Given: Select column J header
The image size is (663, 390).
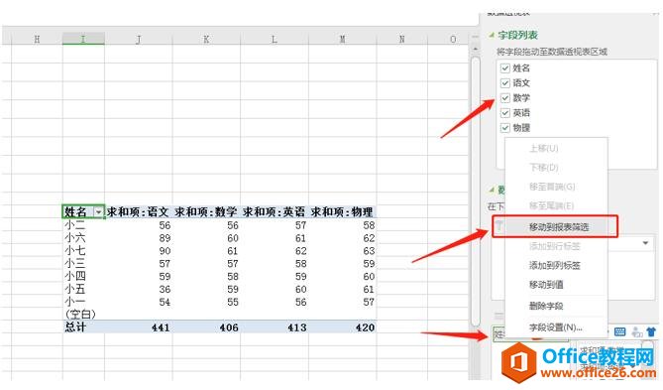Looking at the screenshot, I should [139, 39].
